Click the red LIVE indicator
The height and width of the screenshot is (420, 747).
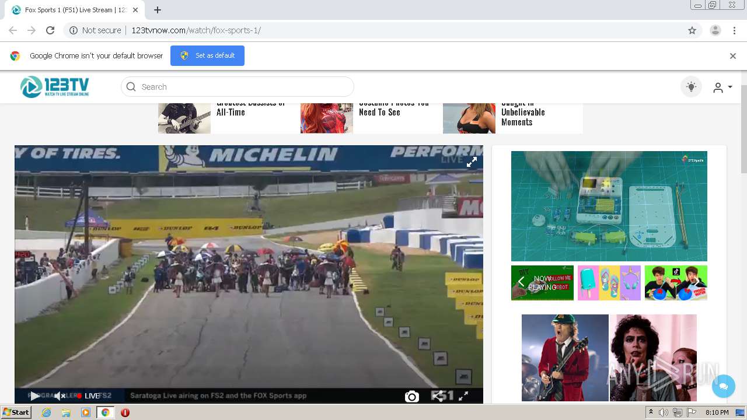click(88, 396)
